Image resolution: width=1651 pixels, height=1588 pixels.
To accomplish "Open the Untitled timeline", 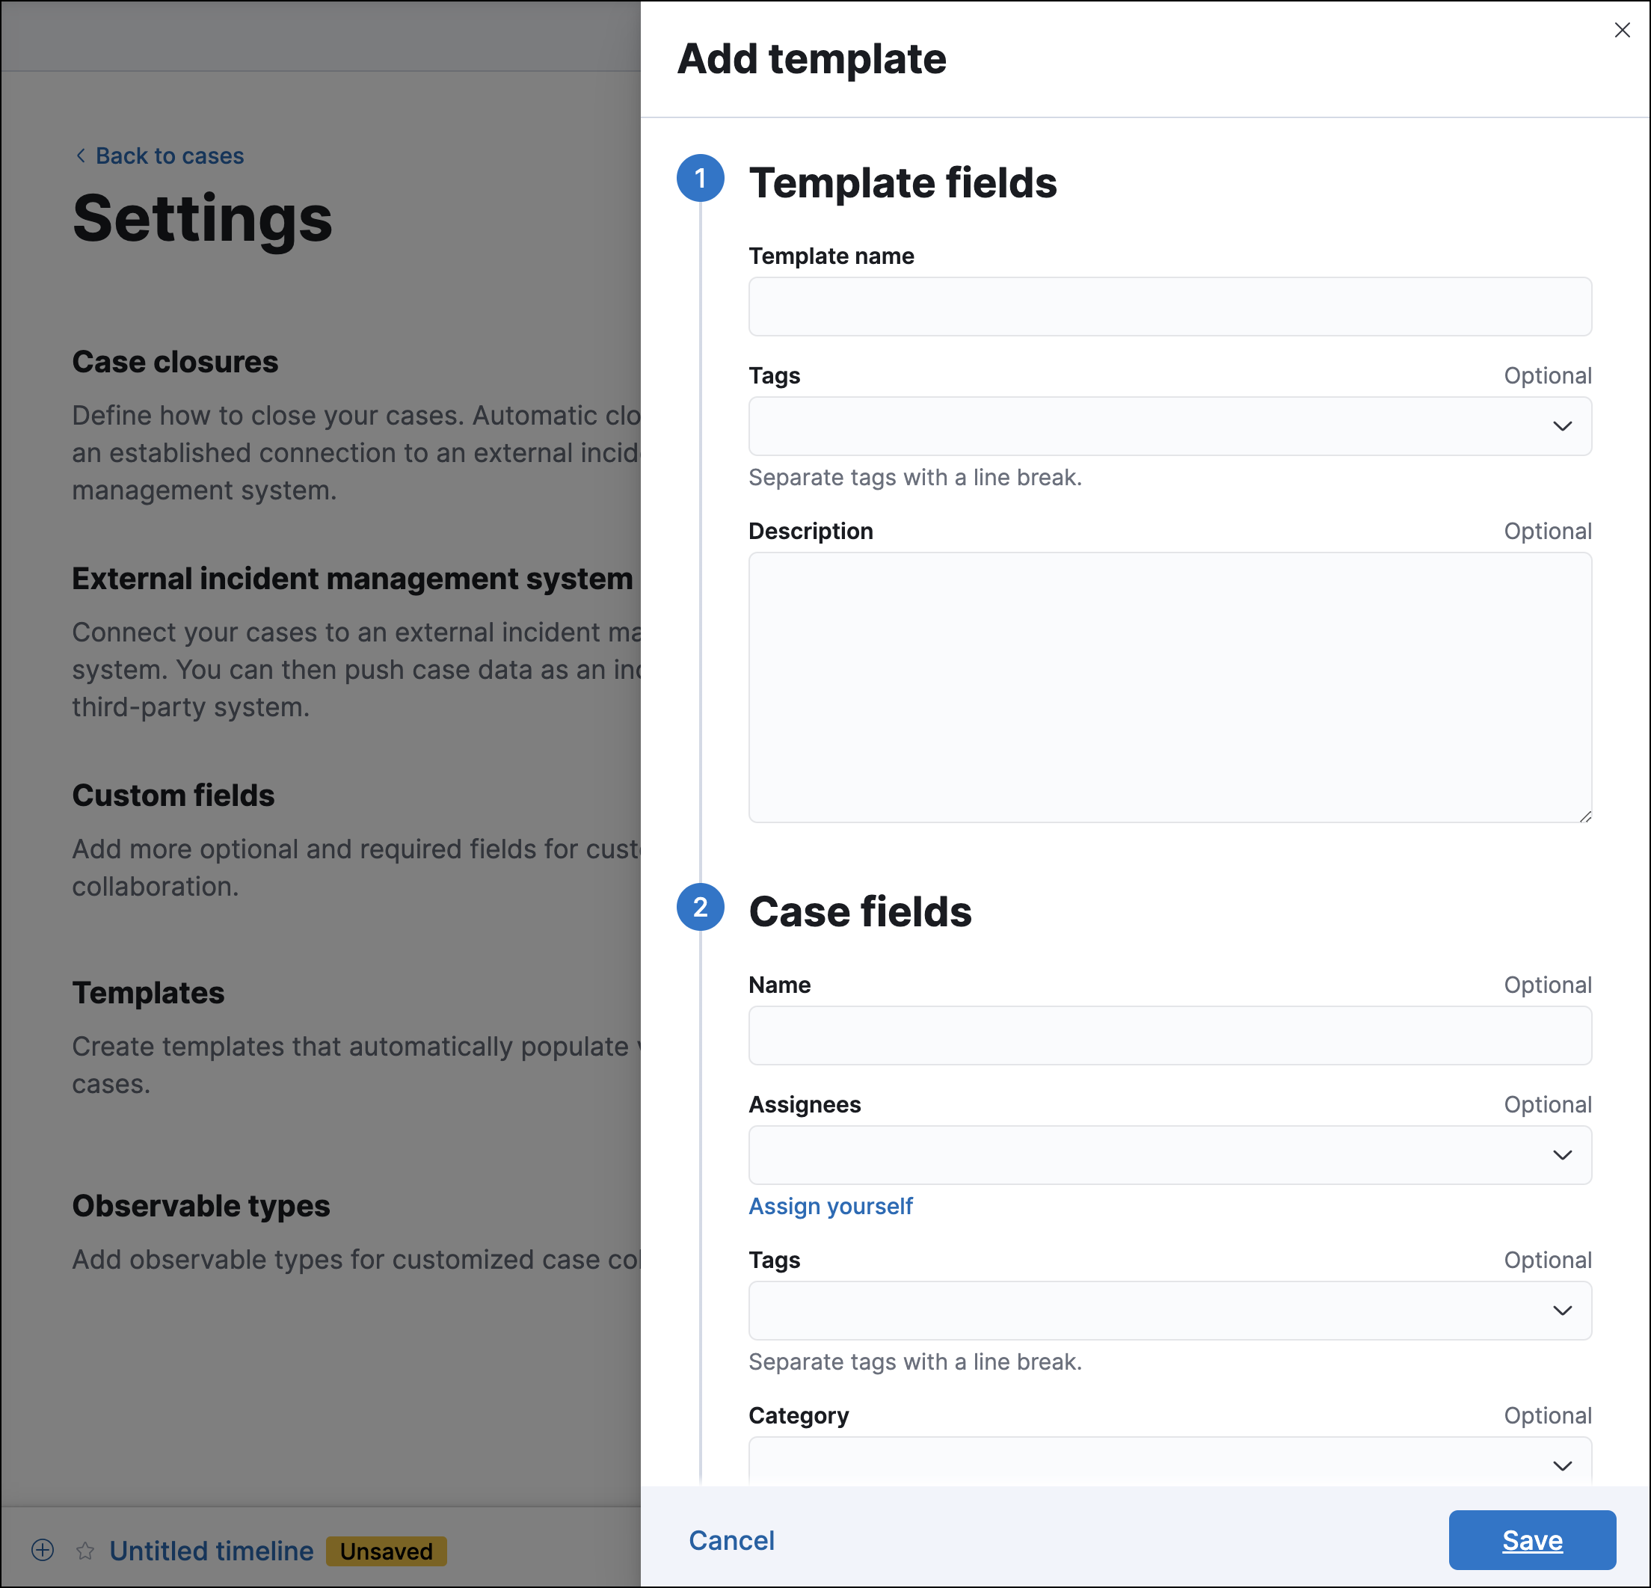I will [x=212, y=1550].
